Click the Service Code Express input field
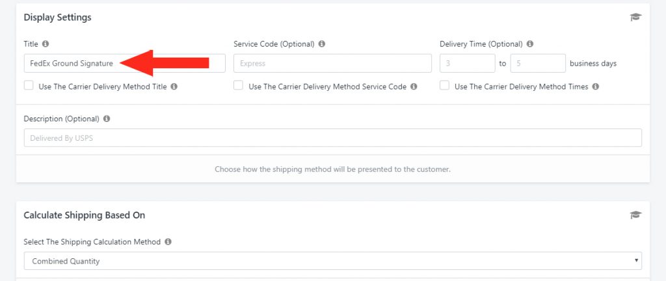The image size is (666, 281). [x=332, y=63]
